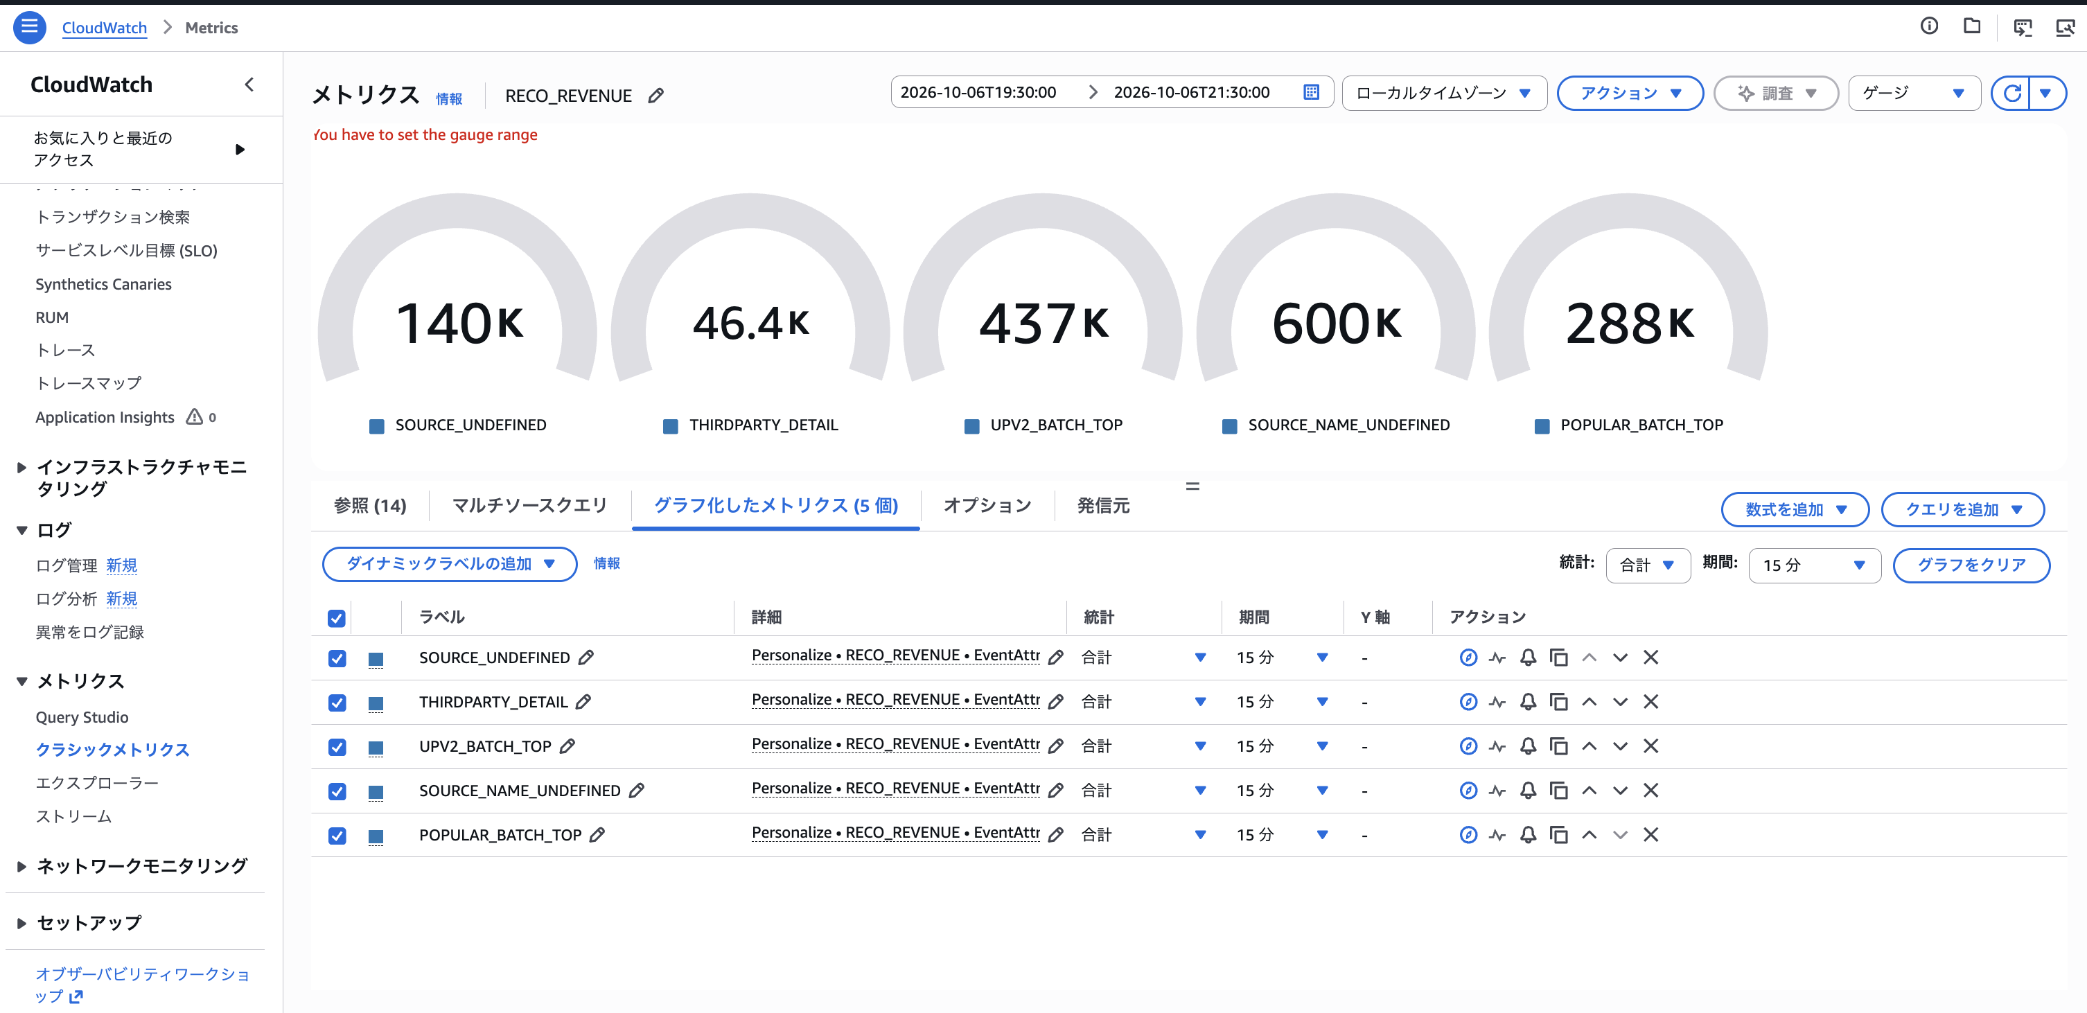Screen dimensions: 2087x1013
Task: Open the 統計 合計 dropdown
Action: [x=1647, y=565]
